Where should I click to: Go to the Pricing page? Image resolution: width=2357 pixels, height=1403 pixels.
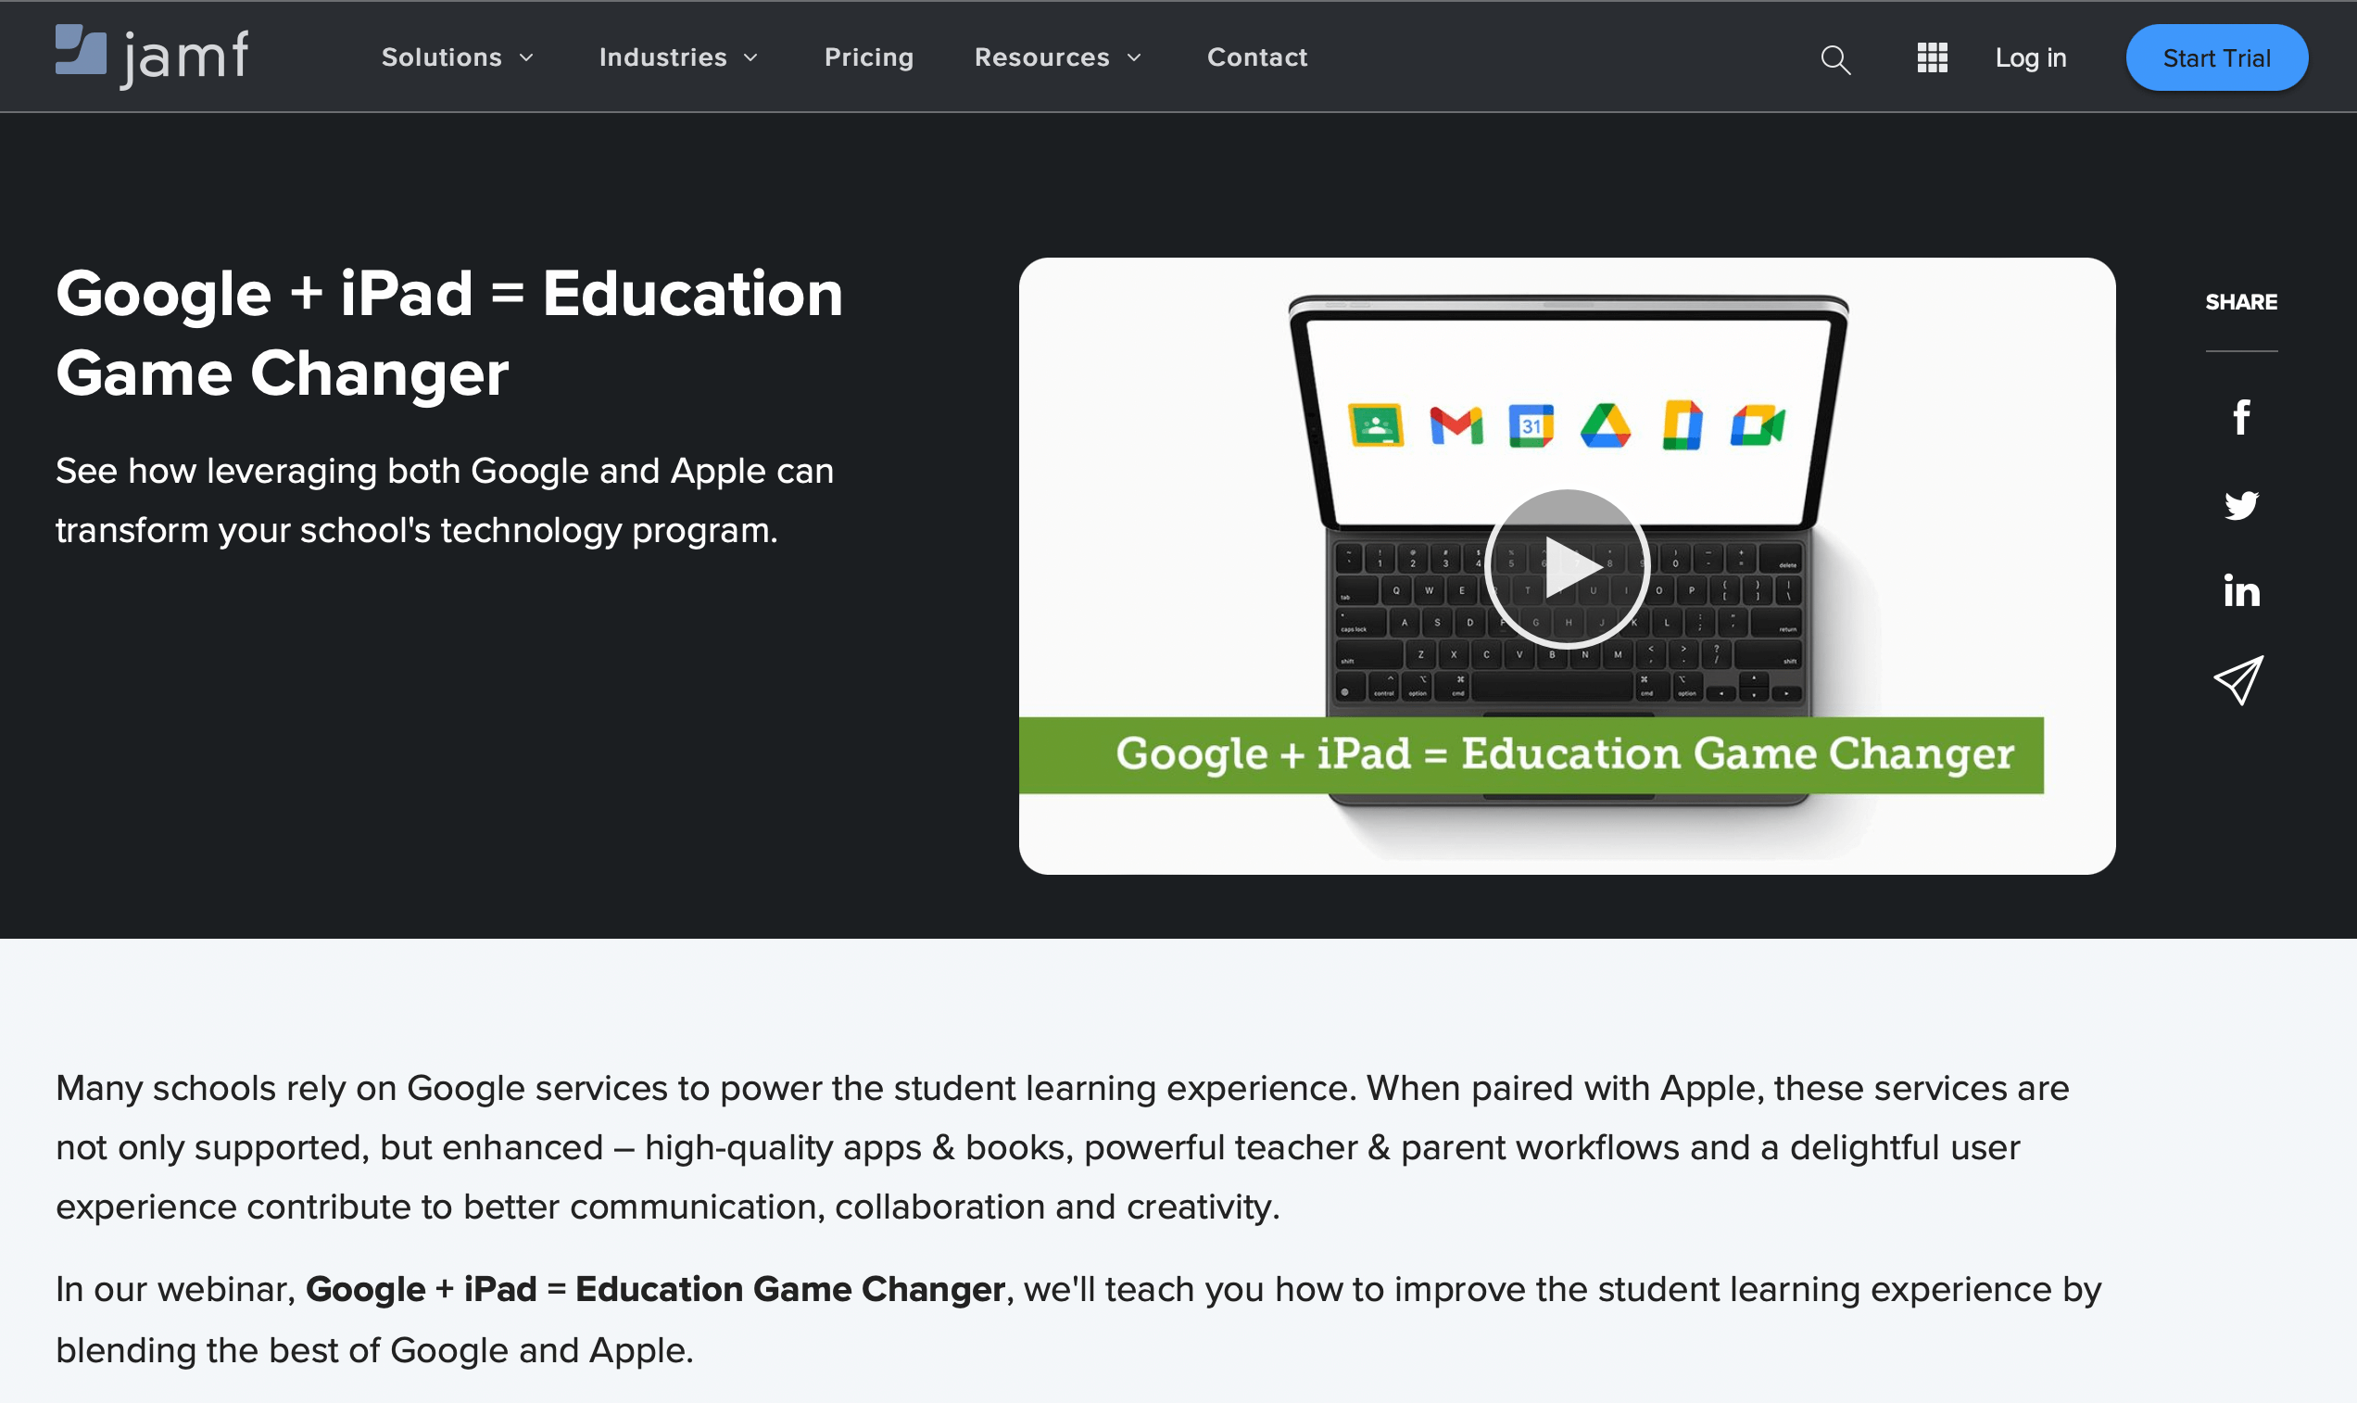pyautogui.click(x=868, y=57)
